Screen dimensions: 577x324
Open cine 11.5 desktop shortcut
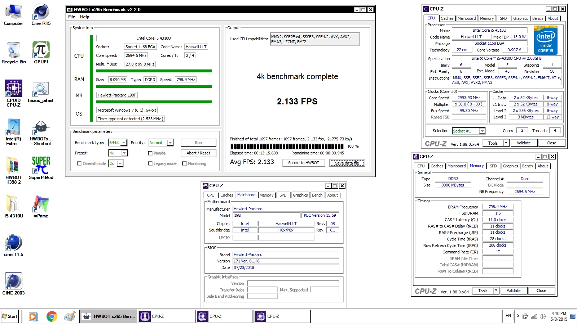click(14, 246)
